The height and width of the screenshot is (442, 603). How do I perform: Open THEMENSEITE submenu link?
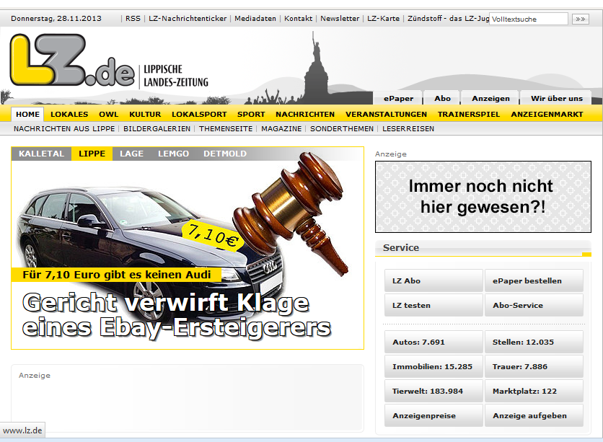tap(226, 129)
